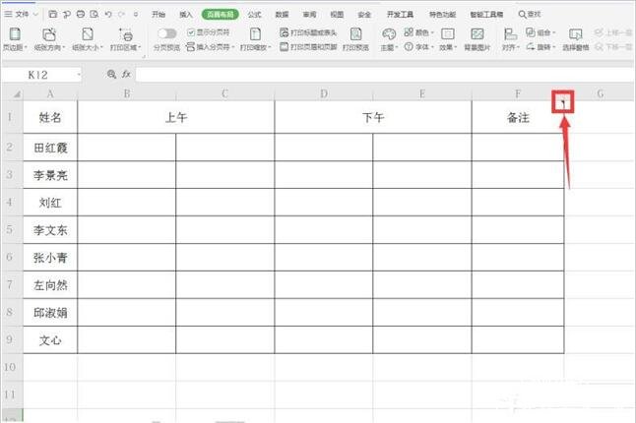Switch to the 公式 tab
636x423 pixels.
click(x=254, y=14)
